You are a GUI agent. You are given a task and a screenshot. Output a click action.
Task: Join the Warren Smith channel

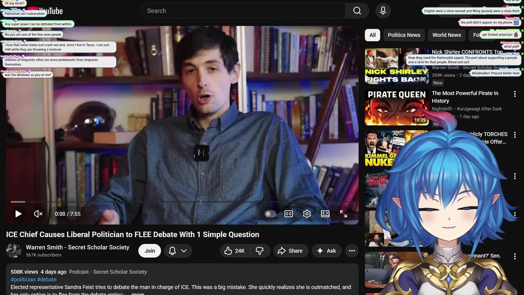coord(149,251)
